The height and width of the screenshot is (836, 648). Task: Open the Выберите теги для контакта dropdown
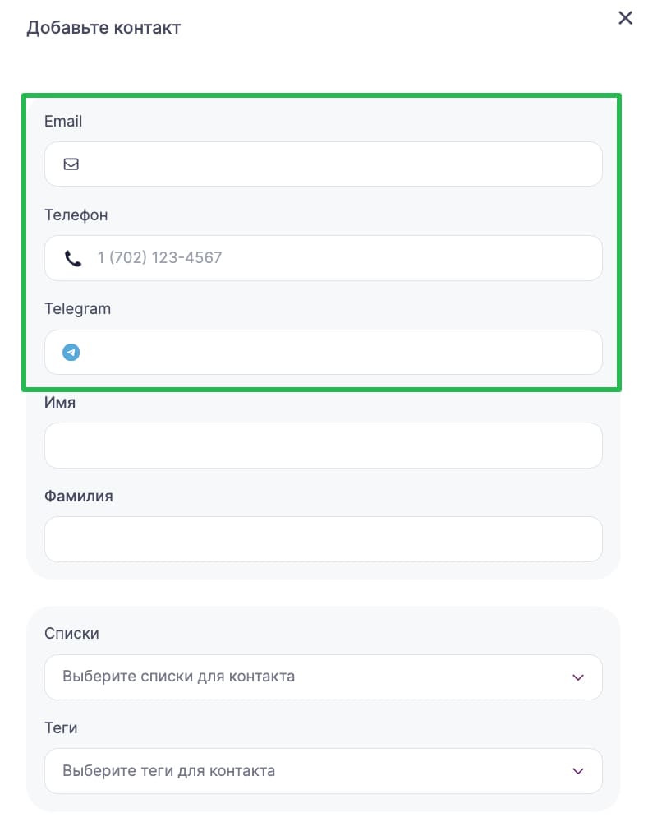(324, 771)
